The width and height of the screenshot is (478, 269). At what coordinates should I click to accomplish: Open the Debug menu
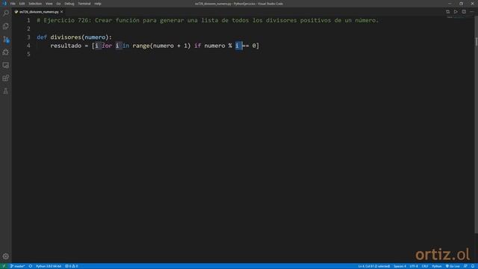click(69, 4)
